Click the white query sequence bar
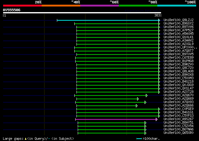This screenshot has width=199, height=141. (x=82, y=13)
